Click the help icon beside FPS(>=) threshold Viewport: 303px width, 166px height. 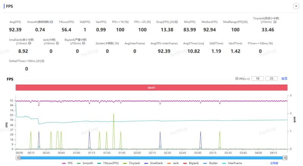tap(237, 78)
